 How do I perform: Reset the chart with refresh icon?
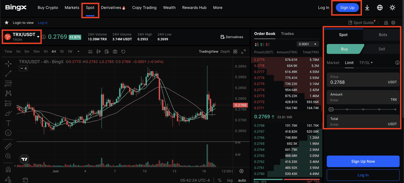tap(123, 51)
